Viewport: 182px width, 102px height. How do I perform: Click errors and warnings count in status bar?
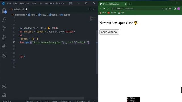(x=7, y=101)
